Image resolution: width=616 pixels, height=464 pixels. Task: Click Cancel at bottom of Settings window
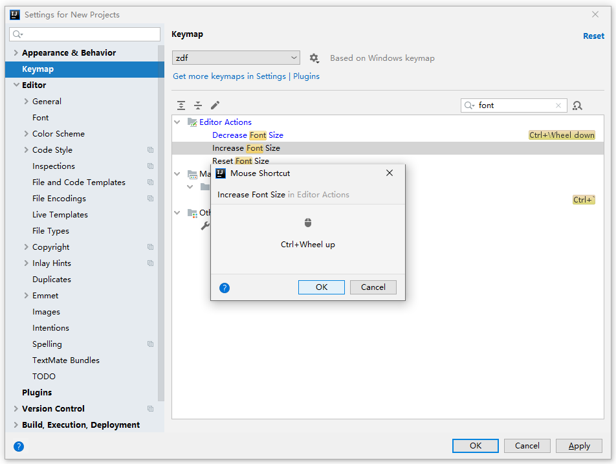[x=527, y=446]
